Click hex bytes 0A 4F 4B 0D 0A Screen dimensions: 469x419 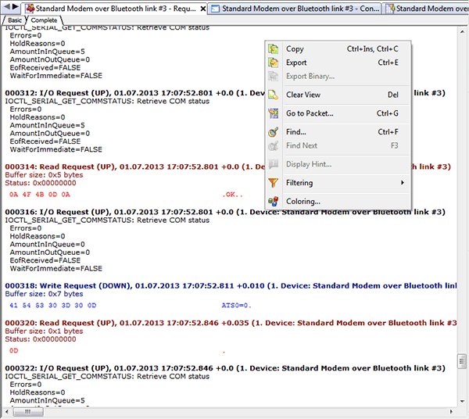coord(40,195)
